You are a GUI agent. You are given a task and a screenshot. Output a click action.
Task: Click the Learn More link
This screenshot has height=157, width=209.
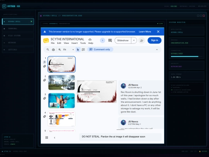pyautogui.click(x=145, y=32)
